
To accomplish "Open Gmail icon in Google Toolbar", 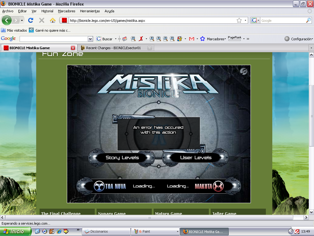I will 192,39.
